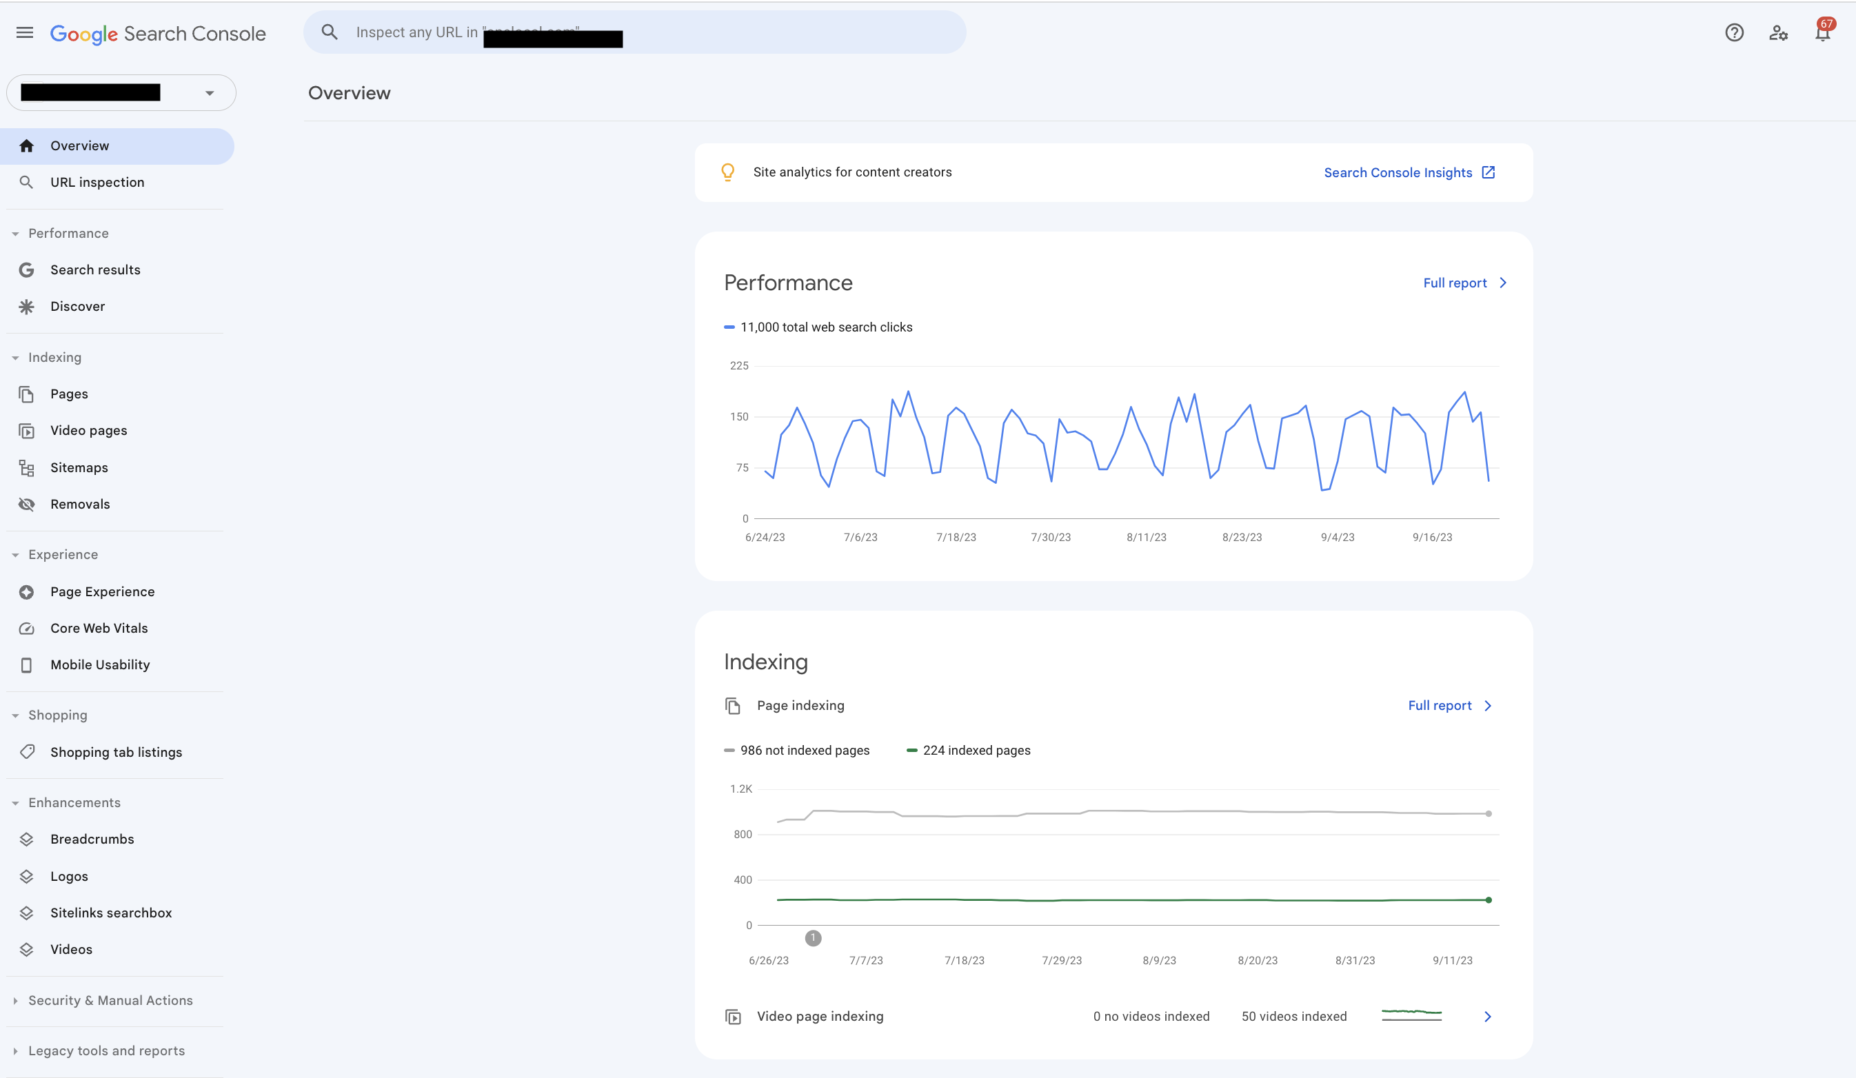This screenshot has width=1856, height=1078.
Task: Select URL inspection menu item
Action: click(x=97, y=182)
